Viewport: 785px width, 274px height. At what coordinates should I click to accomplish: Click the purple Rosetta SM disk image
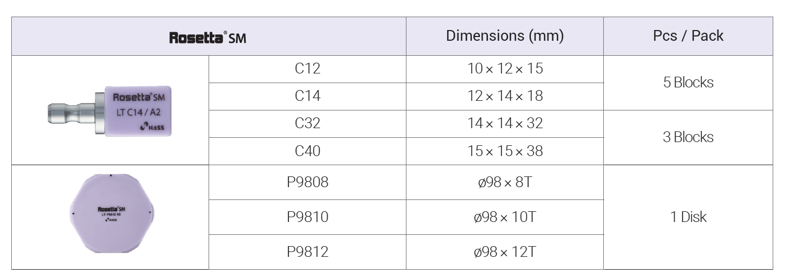click(111, 213)
